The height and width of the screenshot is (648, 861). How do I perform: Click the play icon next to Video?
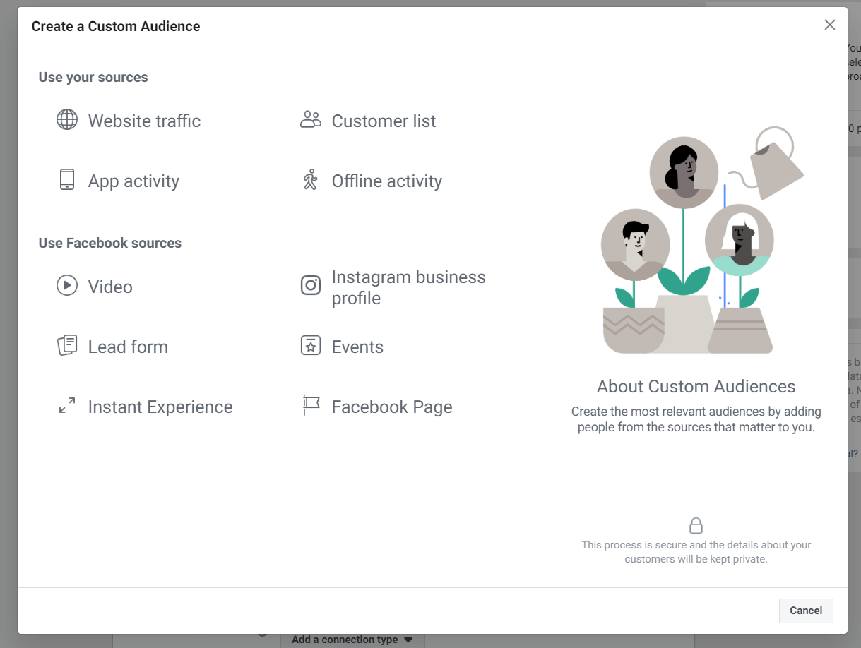coord(67,285)
